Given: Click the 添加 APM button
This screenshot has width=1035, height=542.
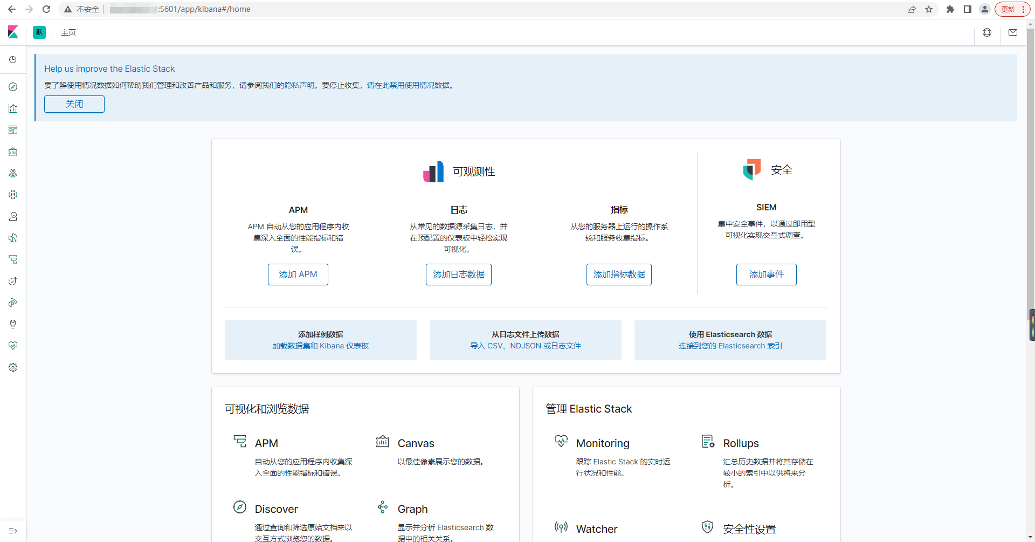Looking at the screenshot, I should click(x=298, y=275).
